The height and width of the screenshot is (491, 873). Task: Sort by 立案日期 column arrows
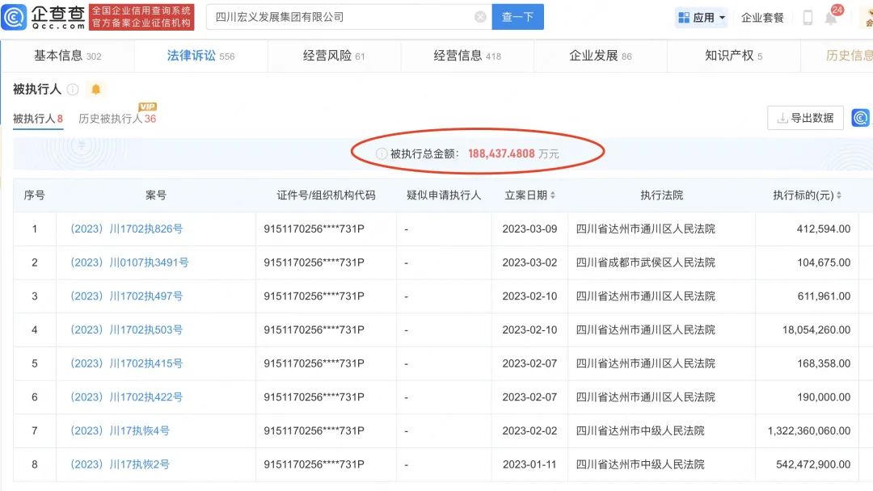tap(553, 195)
